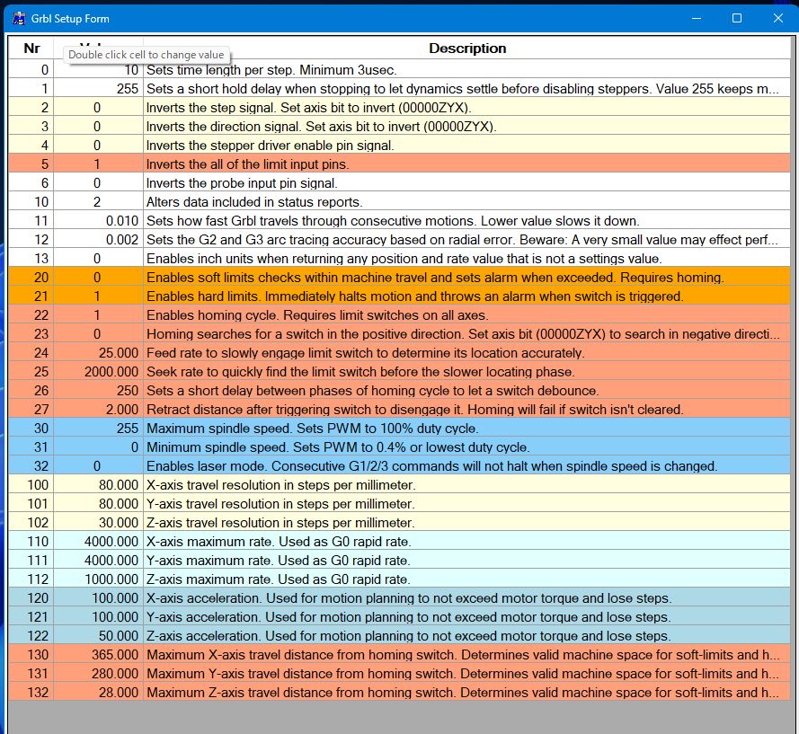Select 'Enables homing cycle' description
799x734 pixels.
pyautogui.click(x=466, y=314)
